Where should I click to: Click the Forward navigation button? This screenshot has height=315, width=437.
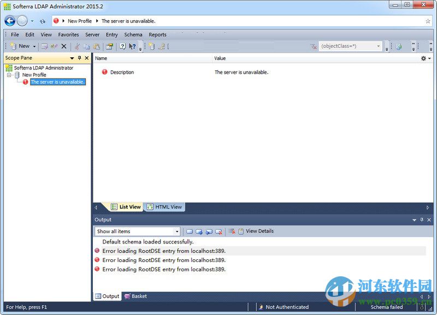click(22, 21)
